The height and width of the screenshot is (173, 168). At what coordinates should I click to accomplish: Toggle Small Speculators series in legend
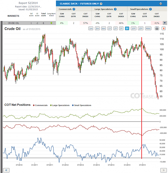[x=82, y=105]
